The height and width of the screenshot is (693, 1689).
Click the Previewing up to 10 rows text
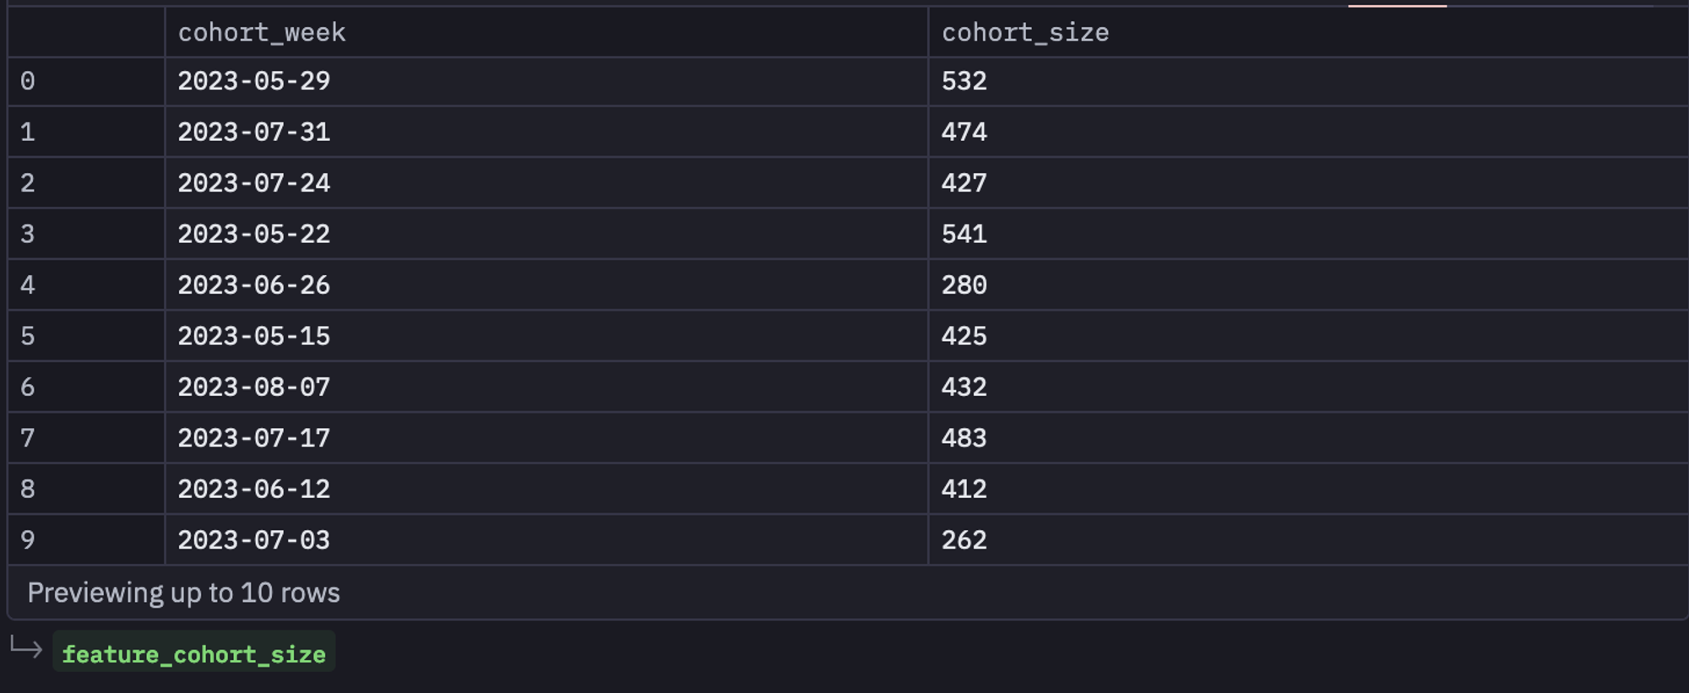183,593
